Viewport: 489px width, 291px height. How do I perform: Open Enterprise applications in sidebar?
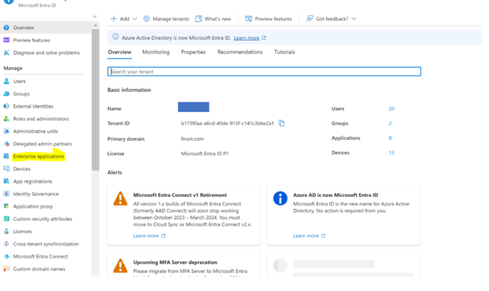[x=38, y=156]
